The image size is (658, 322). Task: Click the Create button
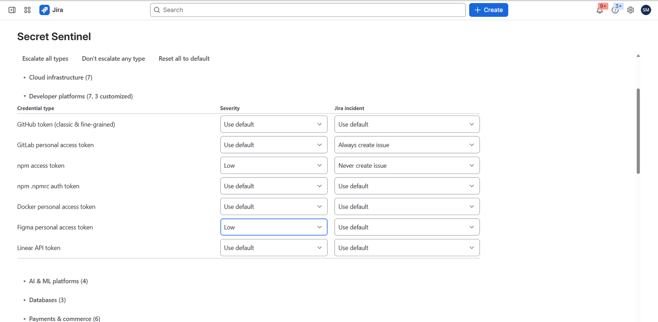click(x=488, y=10)
